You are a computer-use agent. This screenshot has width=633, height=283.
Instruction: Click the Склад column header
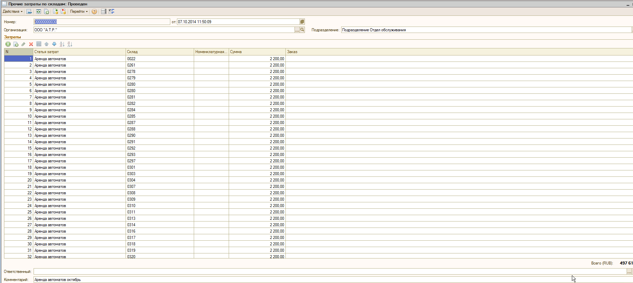[160, 52]
